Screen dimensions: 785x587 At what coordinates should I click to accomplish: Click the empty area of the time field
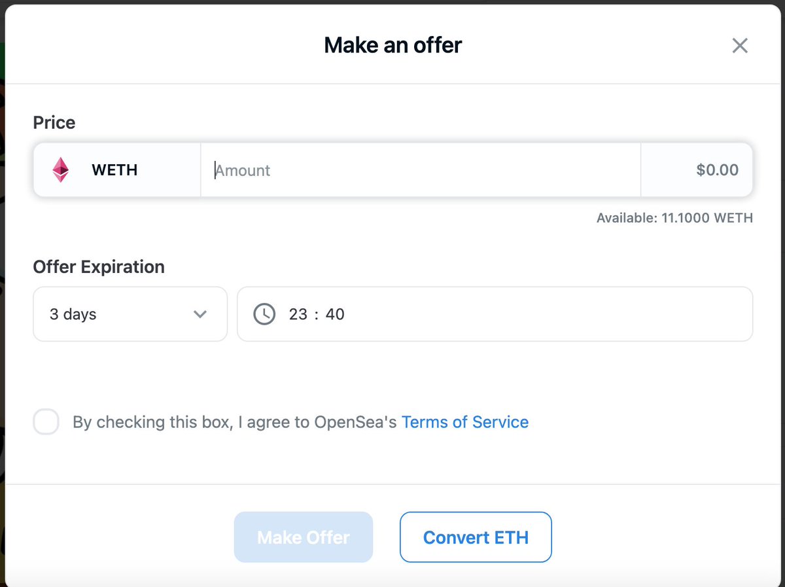[548, 314]
